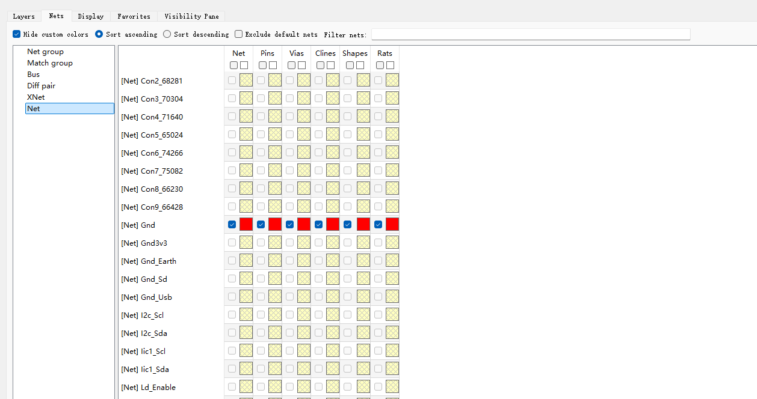Viewport: 757px width, 399px height.
Task: Click the [Net] I2c_Scl row label
Action: click(142, 315)
